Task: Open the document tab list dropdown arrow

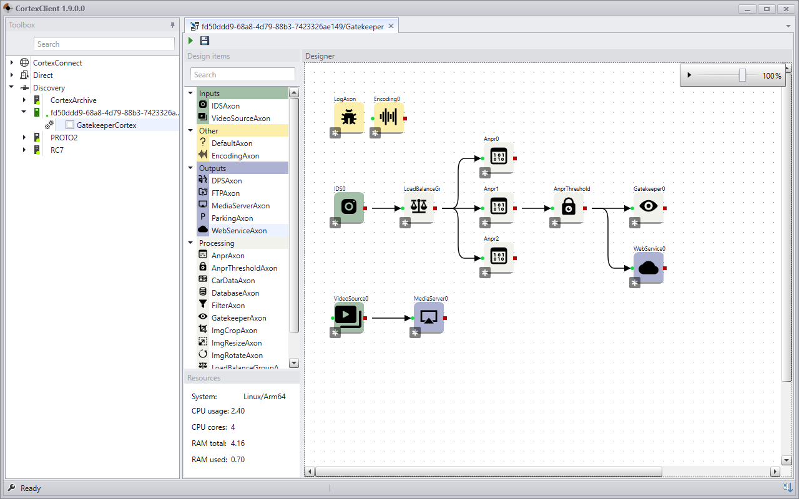Action: (788, 26)
